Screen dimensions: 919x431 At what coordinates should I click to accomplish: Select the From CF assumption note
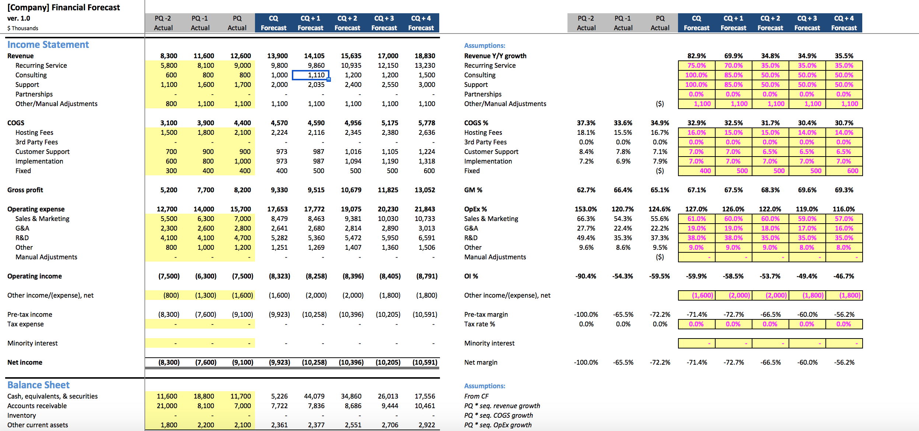(476, 396)
